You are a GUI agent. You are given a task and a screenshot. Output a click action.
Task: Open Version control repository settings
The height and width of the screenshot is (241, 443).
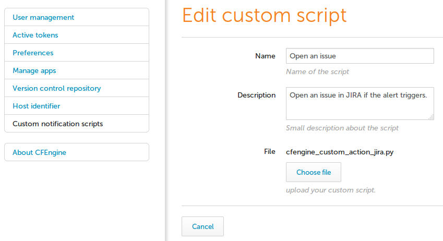[x=57, y=88]
